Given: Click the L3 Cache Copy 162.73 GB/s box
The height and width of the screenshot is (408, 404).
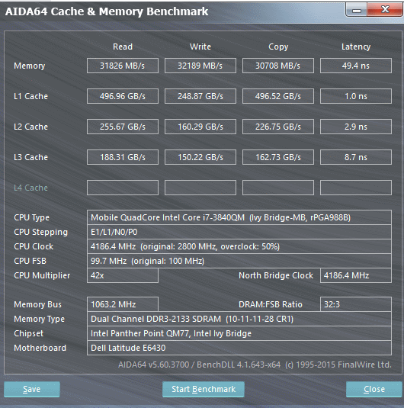Looking at the screenshot, I should click(x=278, y=157).
